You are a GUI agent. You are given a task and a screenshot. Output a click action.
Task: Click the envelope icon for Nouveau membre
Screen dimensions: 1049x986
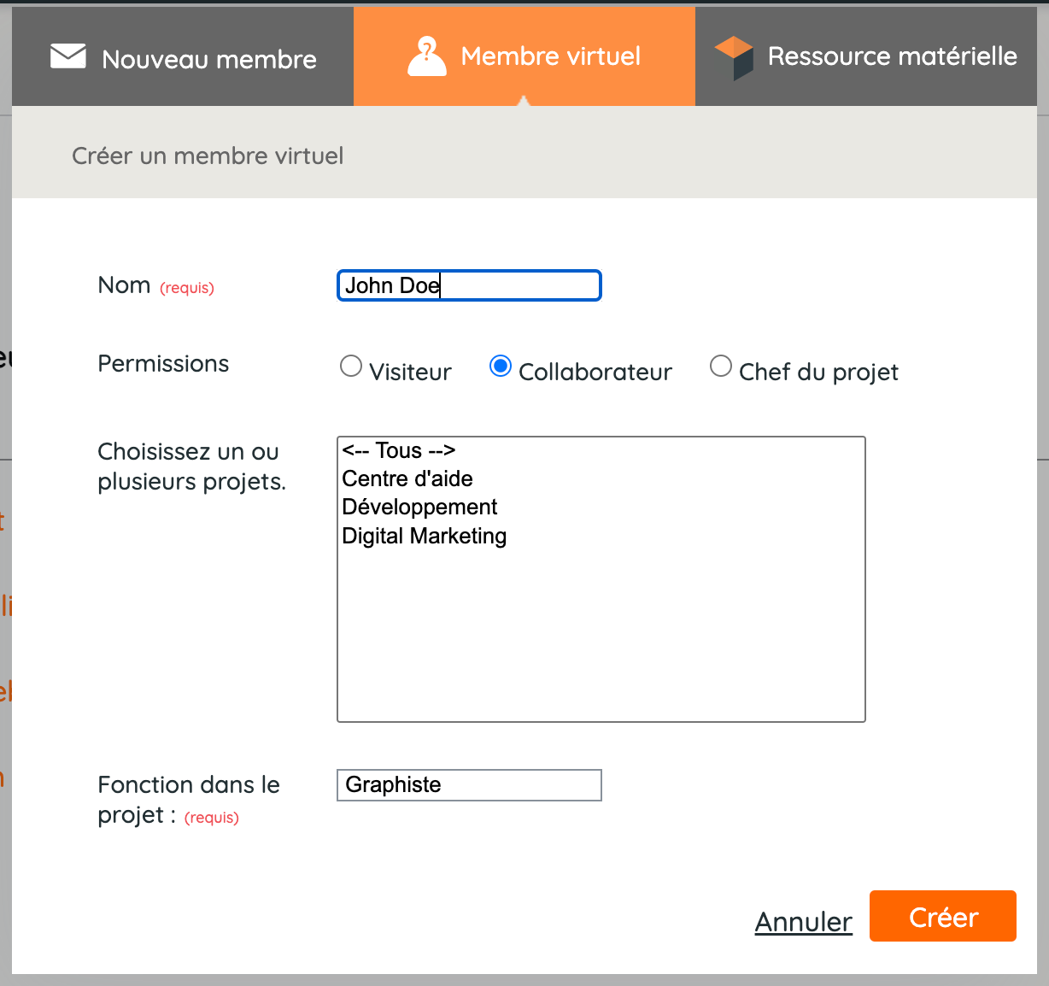[68, 56]
